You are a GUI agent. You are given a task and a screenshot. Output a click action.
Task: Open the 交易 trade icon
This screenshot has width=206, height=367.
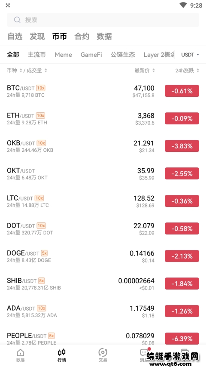click(103, 352)
